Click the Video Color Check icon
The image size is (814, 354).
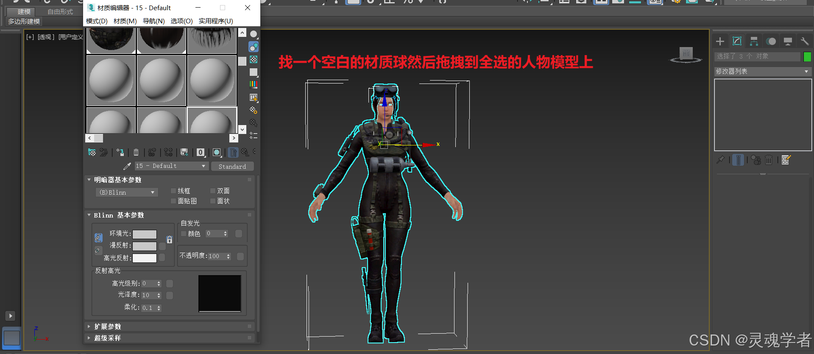point(254,84)
